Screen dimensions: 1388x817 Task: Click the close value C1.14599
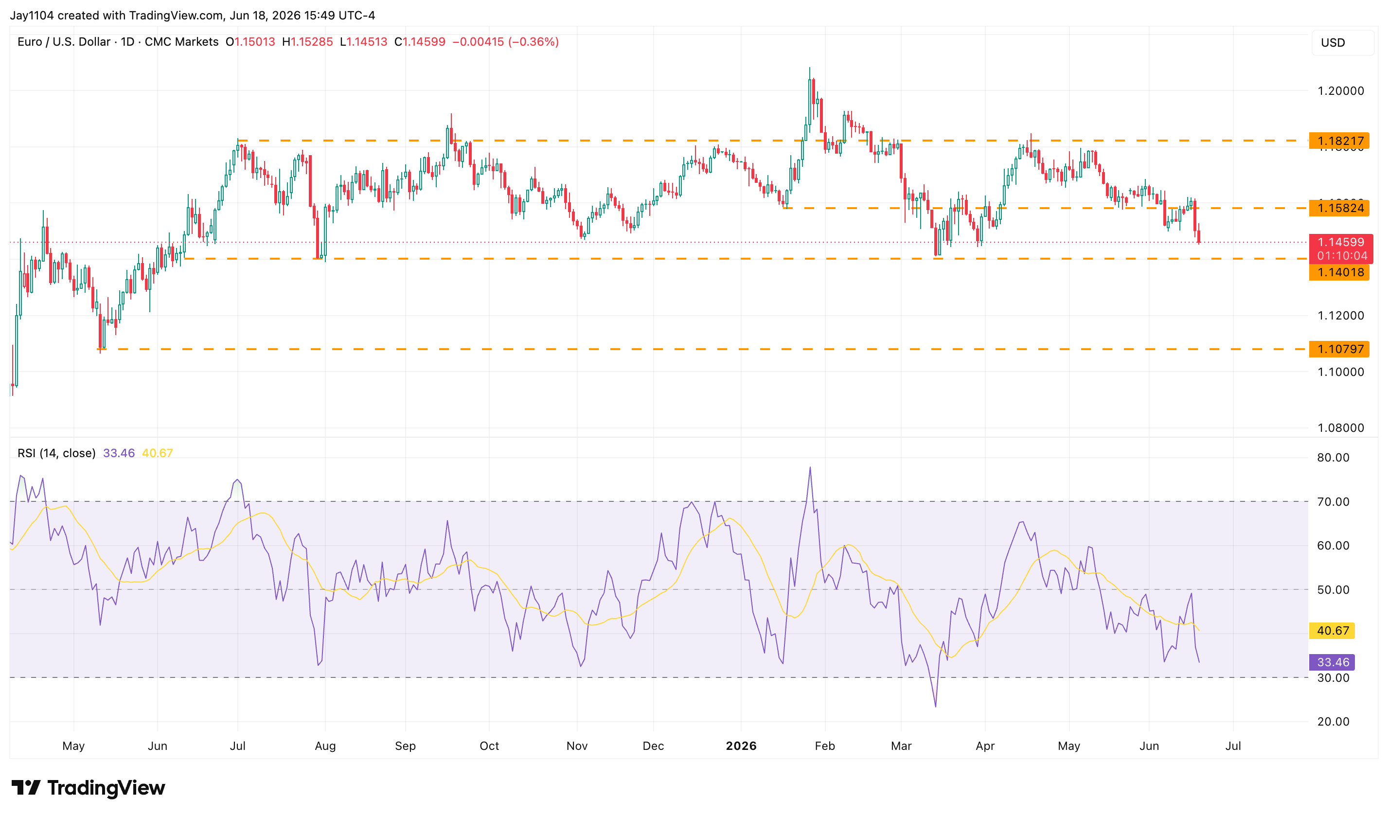[x=420, y=42]
